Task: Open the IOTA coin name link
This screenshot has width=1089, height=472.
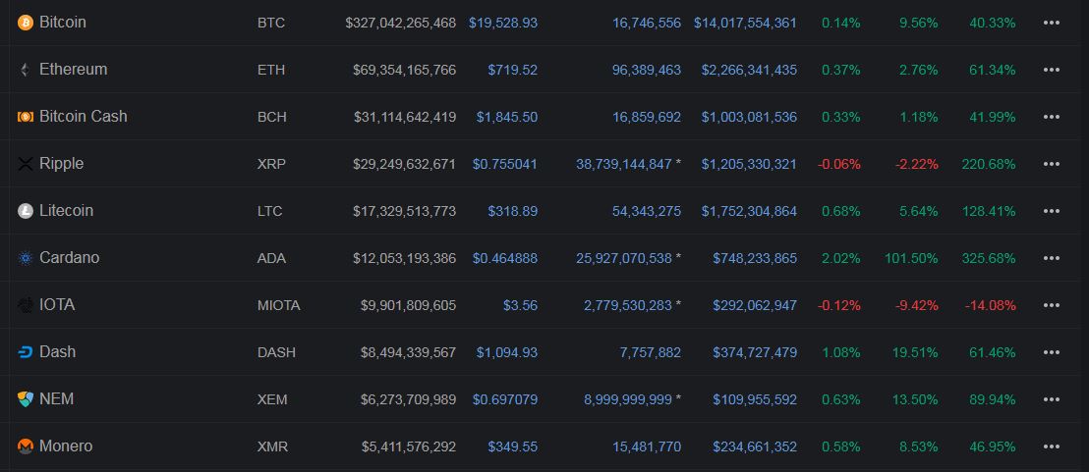Action: (57, 305)
